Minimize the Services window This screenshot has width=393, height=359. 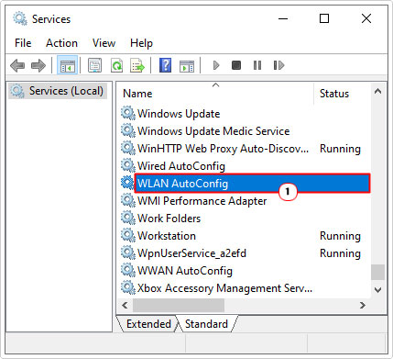click(283, 18)
